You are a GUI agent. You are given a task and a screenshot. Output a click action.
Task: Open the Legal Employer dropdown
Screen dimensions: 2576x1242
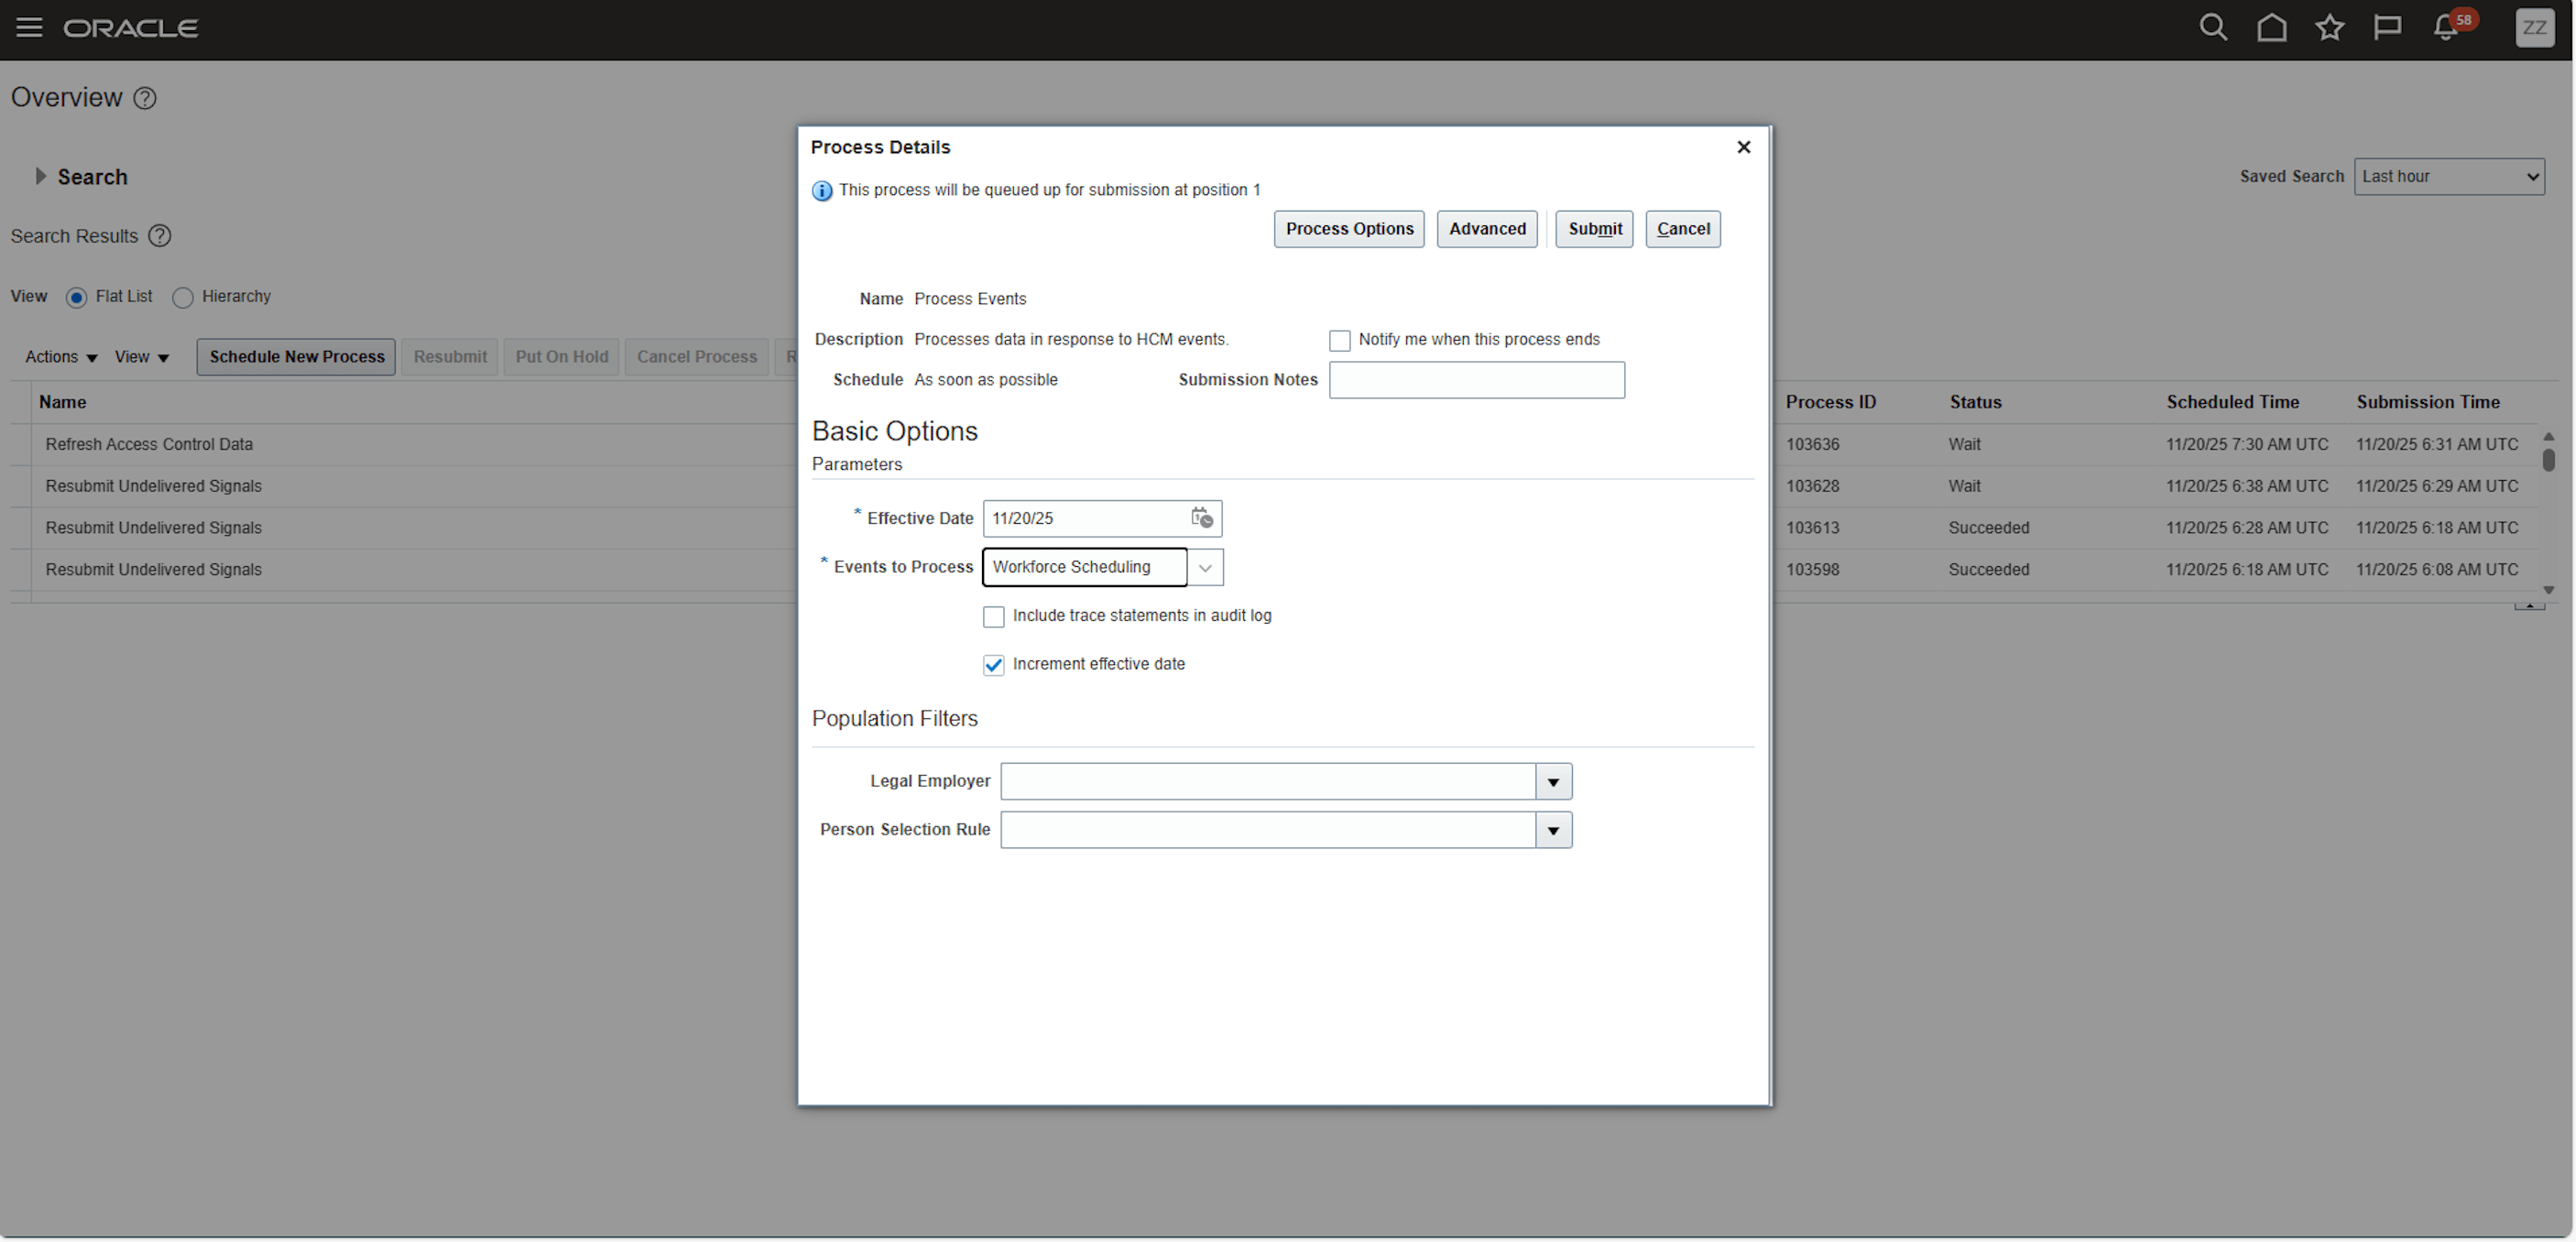click(x=1553, y=781)
